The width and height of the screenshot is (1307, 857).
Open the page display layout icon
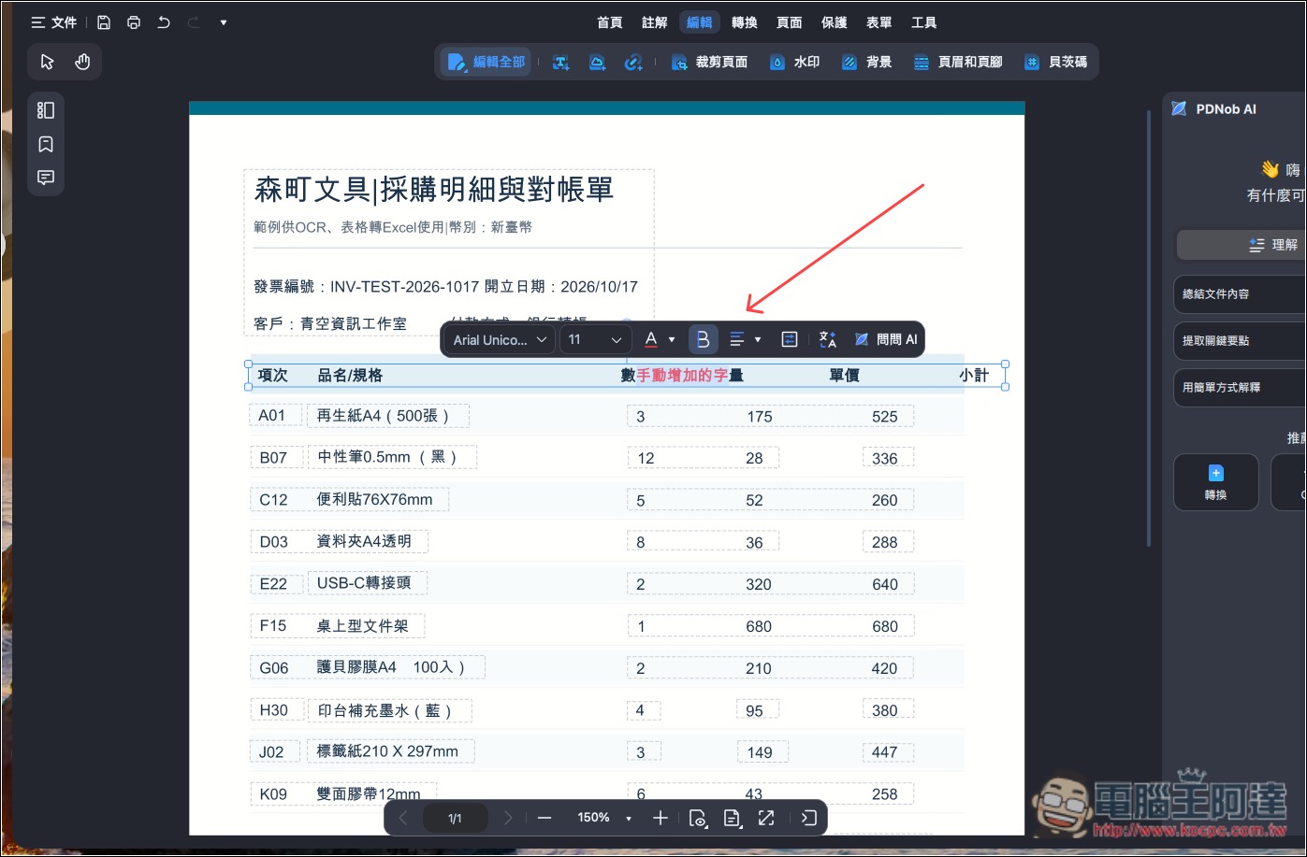point(733,818)
